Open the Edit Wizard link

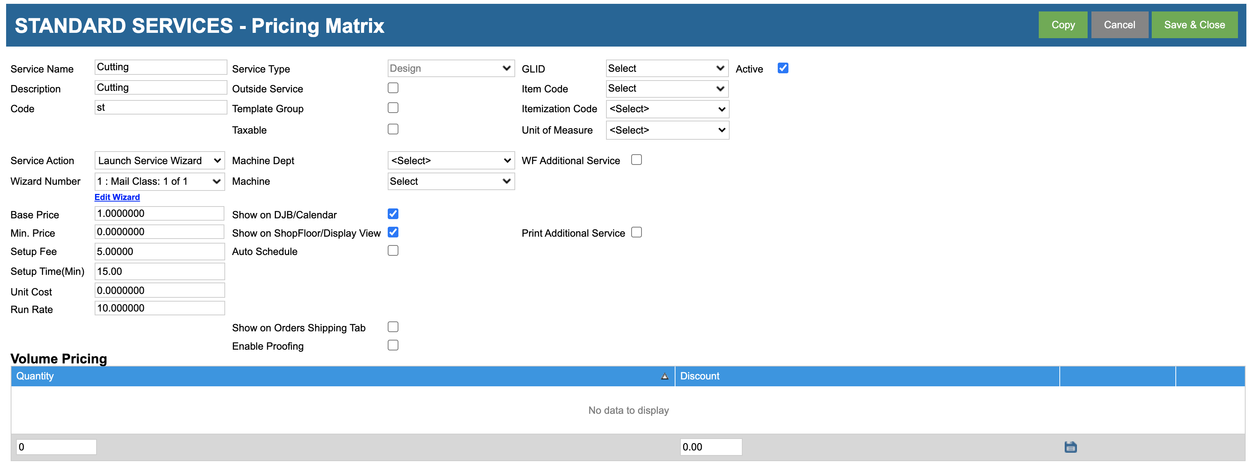coord(117,197)
